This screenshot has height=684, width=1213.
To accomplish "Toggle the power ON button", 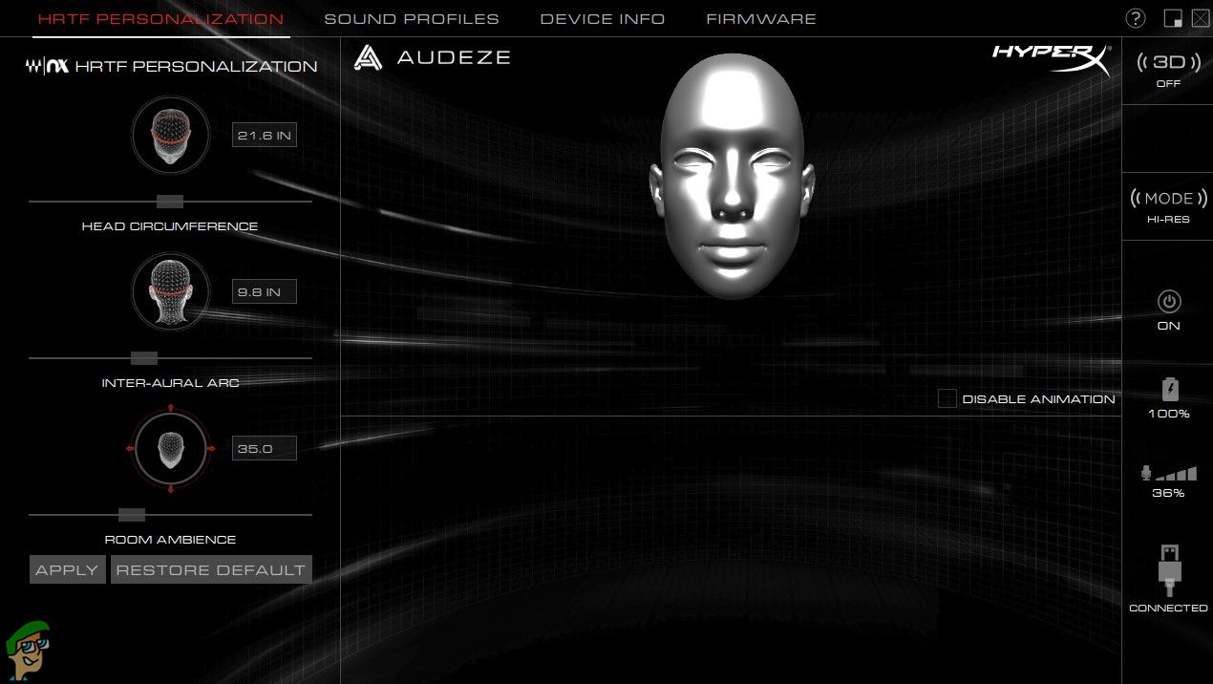I will point(1168,302).
